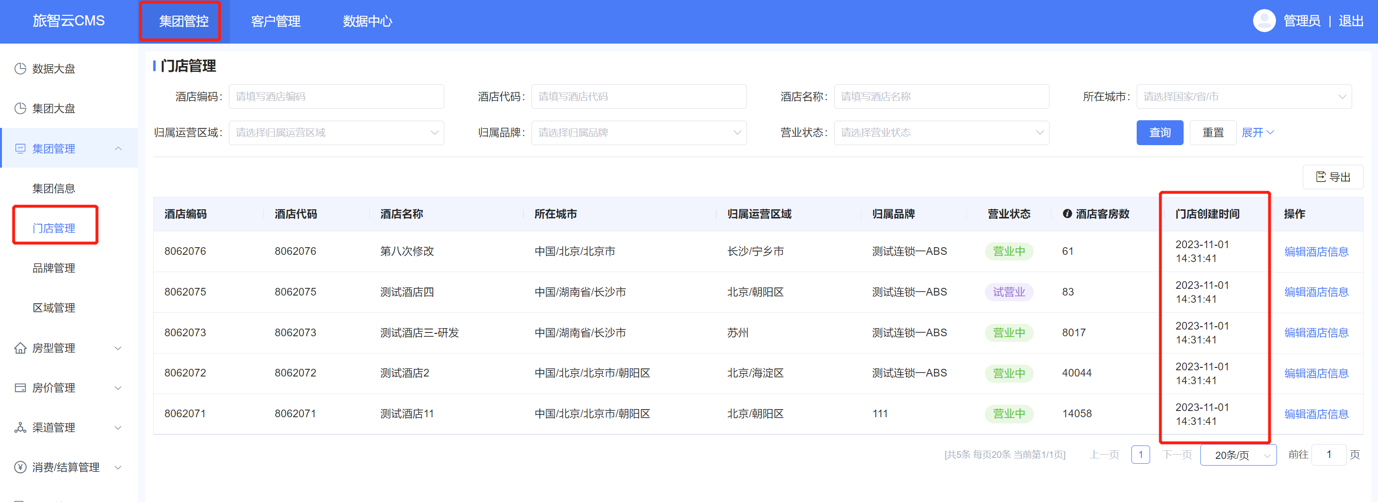This screenshot has width=1378, height=502.
Task: Click the administrator avatar icon
Action: coord(1264,21)
